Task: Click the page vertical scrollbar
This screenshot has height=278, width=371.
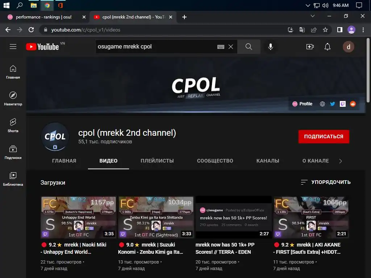Action: pos(368,71)
